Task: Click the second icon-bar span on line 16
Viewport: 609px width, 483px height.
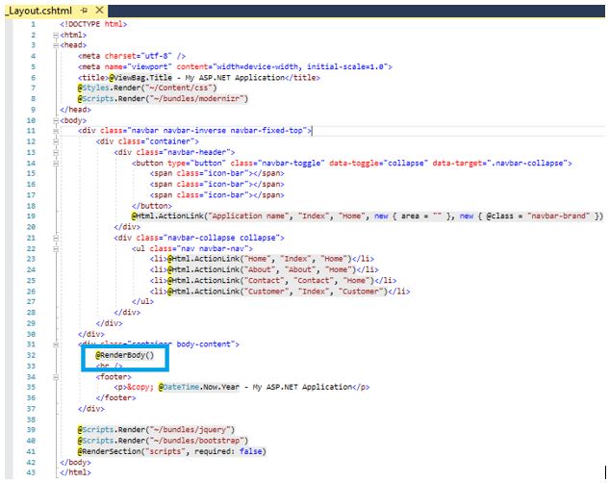Action: 217,185
